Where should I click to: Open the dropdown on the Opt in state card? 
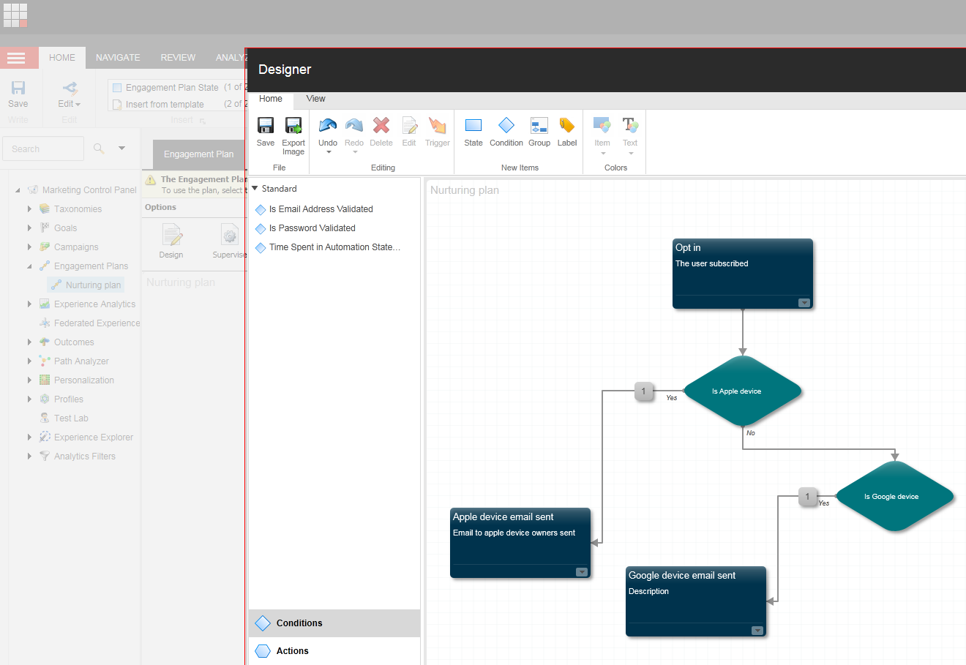coord(804,302)
